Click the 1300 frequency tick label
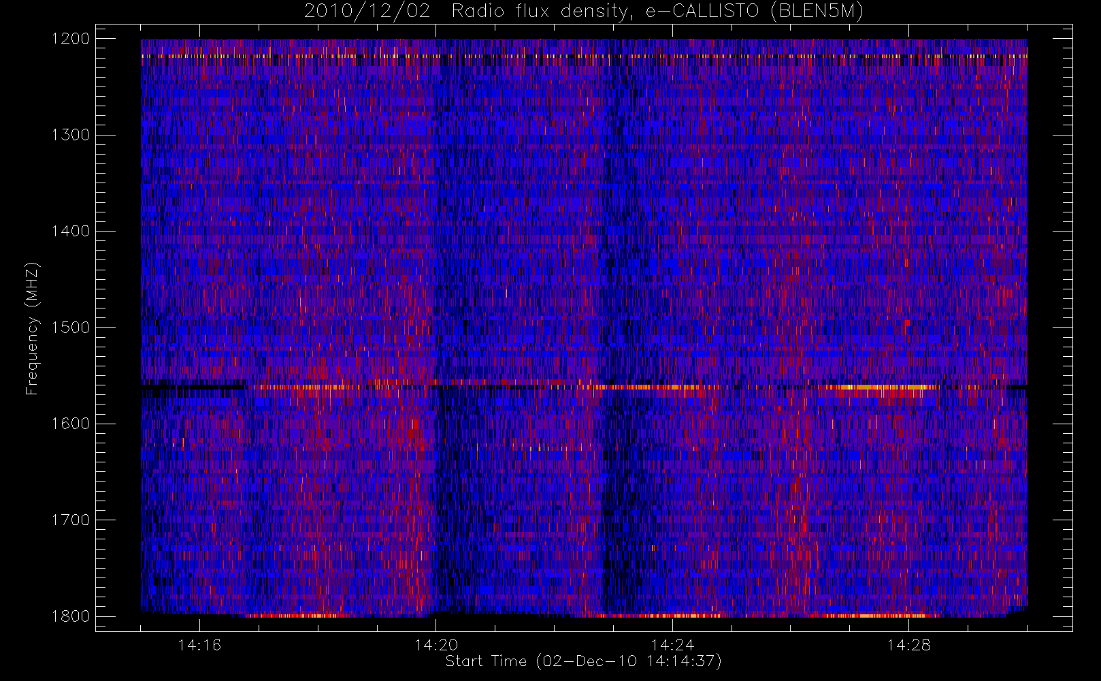The image size is (1101, 681). (x=70, y=135)
